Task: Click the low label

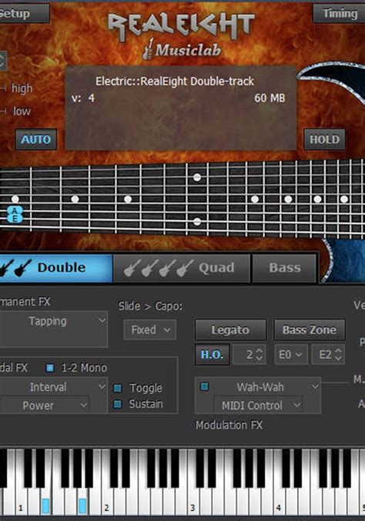Action: 22,111
